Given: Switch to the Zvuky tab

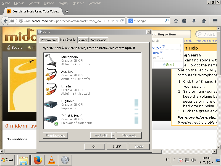Looking at the screenshot, I should 83,40.
